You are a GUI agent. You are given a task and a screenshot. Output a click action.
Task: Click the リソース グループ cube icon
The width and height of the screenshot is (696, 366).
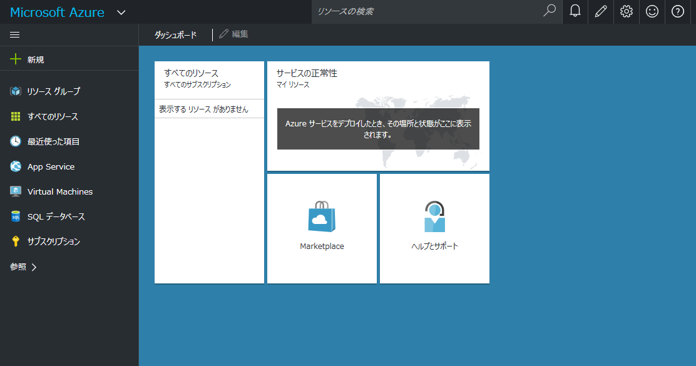click(x=16, y=91)
